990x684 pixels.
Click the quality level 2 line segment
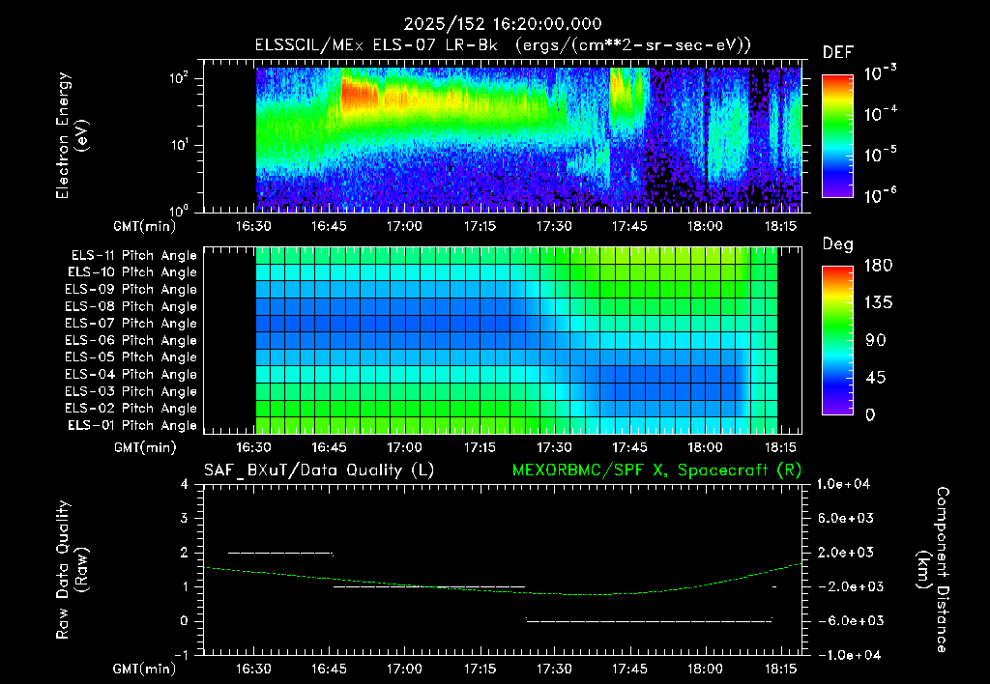pos(280,553)
